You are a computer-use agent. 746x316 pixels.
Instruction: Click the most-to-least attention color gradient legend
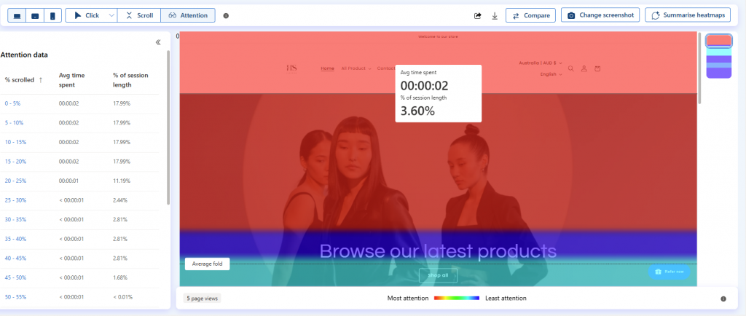[x=456, y=298]
